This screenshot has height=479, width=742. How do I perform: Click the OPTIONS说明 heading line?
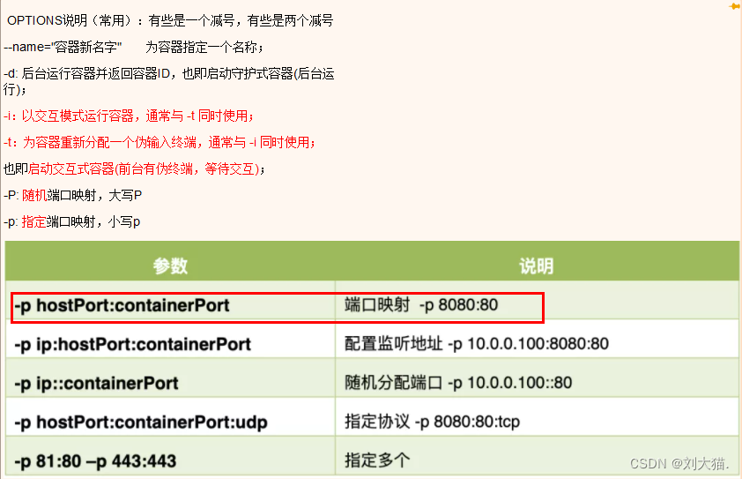coord(169,20)
